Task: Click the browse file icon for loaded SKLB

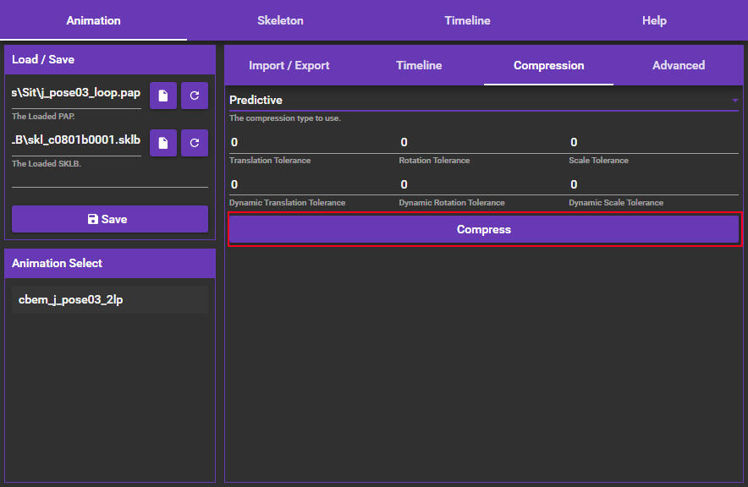Action: (162, 144)
